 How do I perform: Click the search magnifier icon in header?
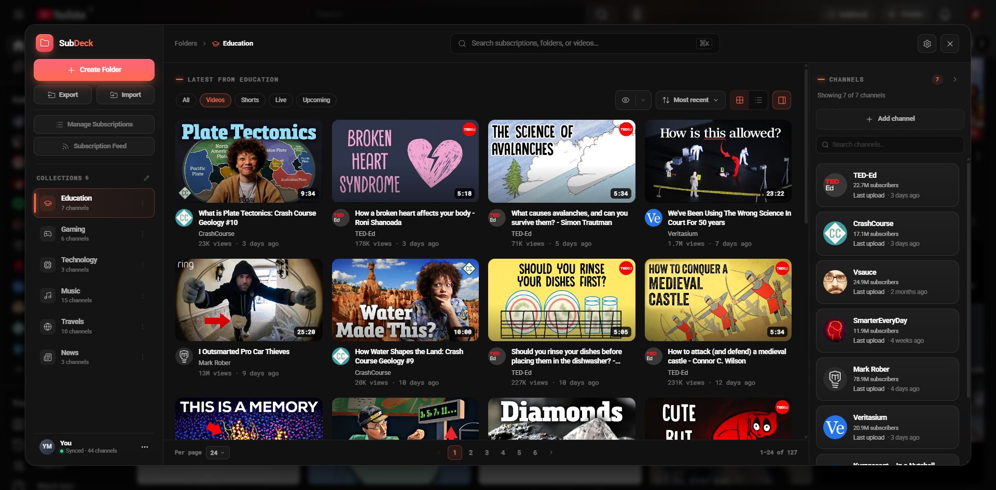(462, 44)
